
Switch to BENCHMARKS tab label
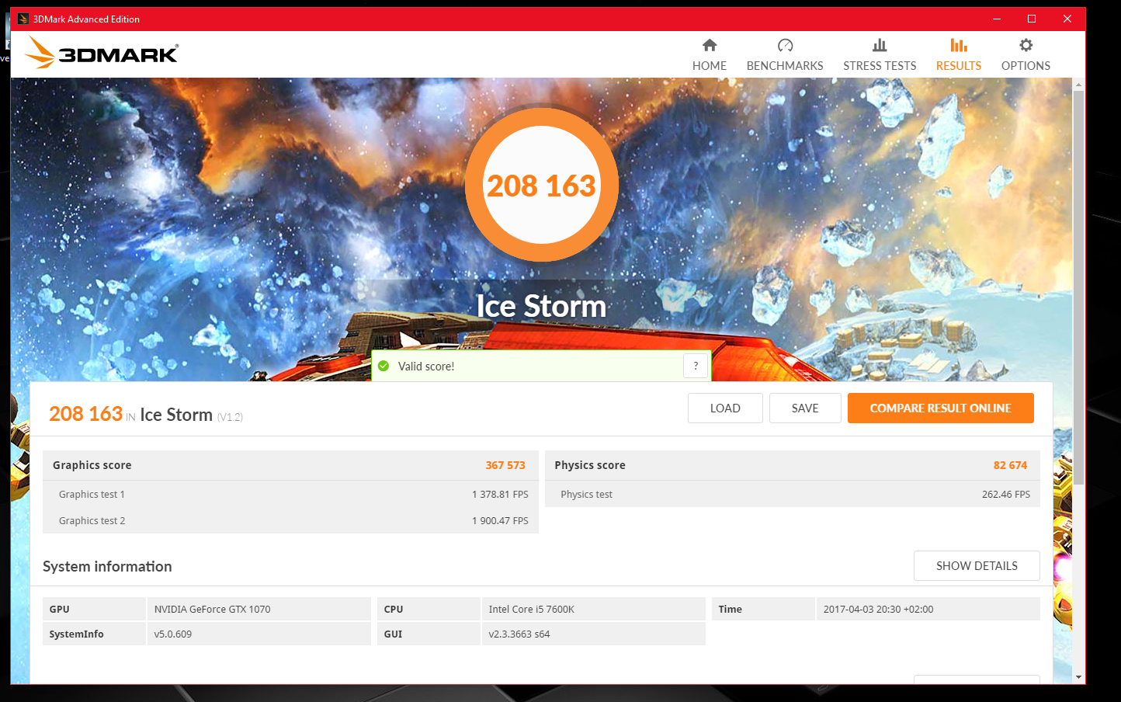tap(785, 66)
